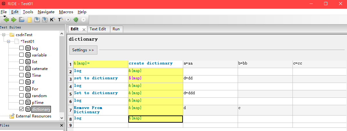Close the Edit tab

click(x=84, y=29)
